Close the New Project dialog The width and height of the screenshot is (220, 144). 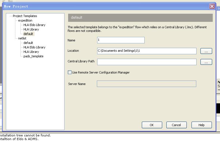coord(212,6)
